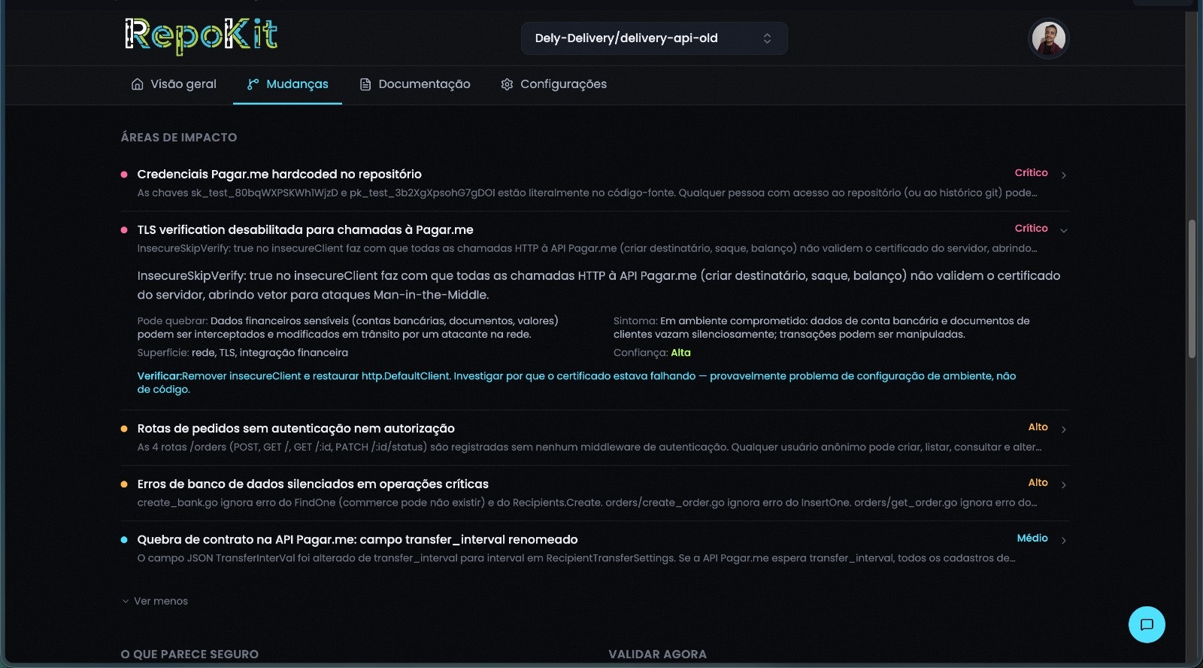Select Rotas de pedidos sem autenticação title

click(x=295, y=429)
